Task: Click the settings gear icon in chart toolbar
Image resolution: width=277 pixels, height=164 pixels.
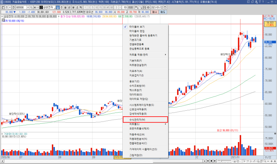Action: 148,7
